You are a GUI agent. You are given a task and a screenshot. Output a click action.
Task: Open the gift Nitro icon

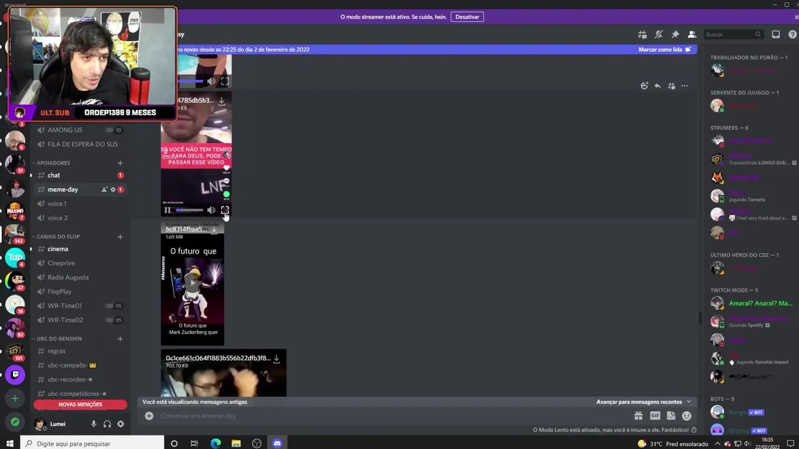tap(638, 416)
